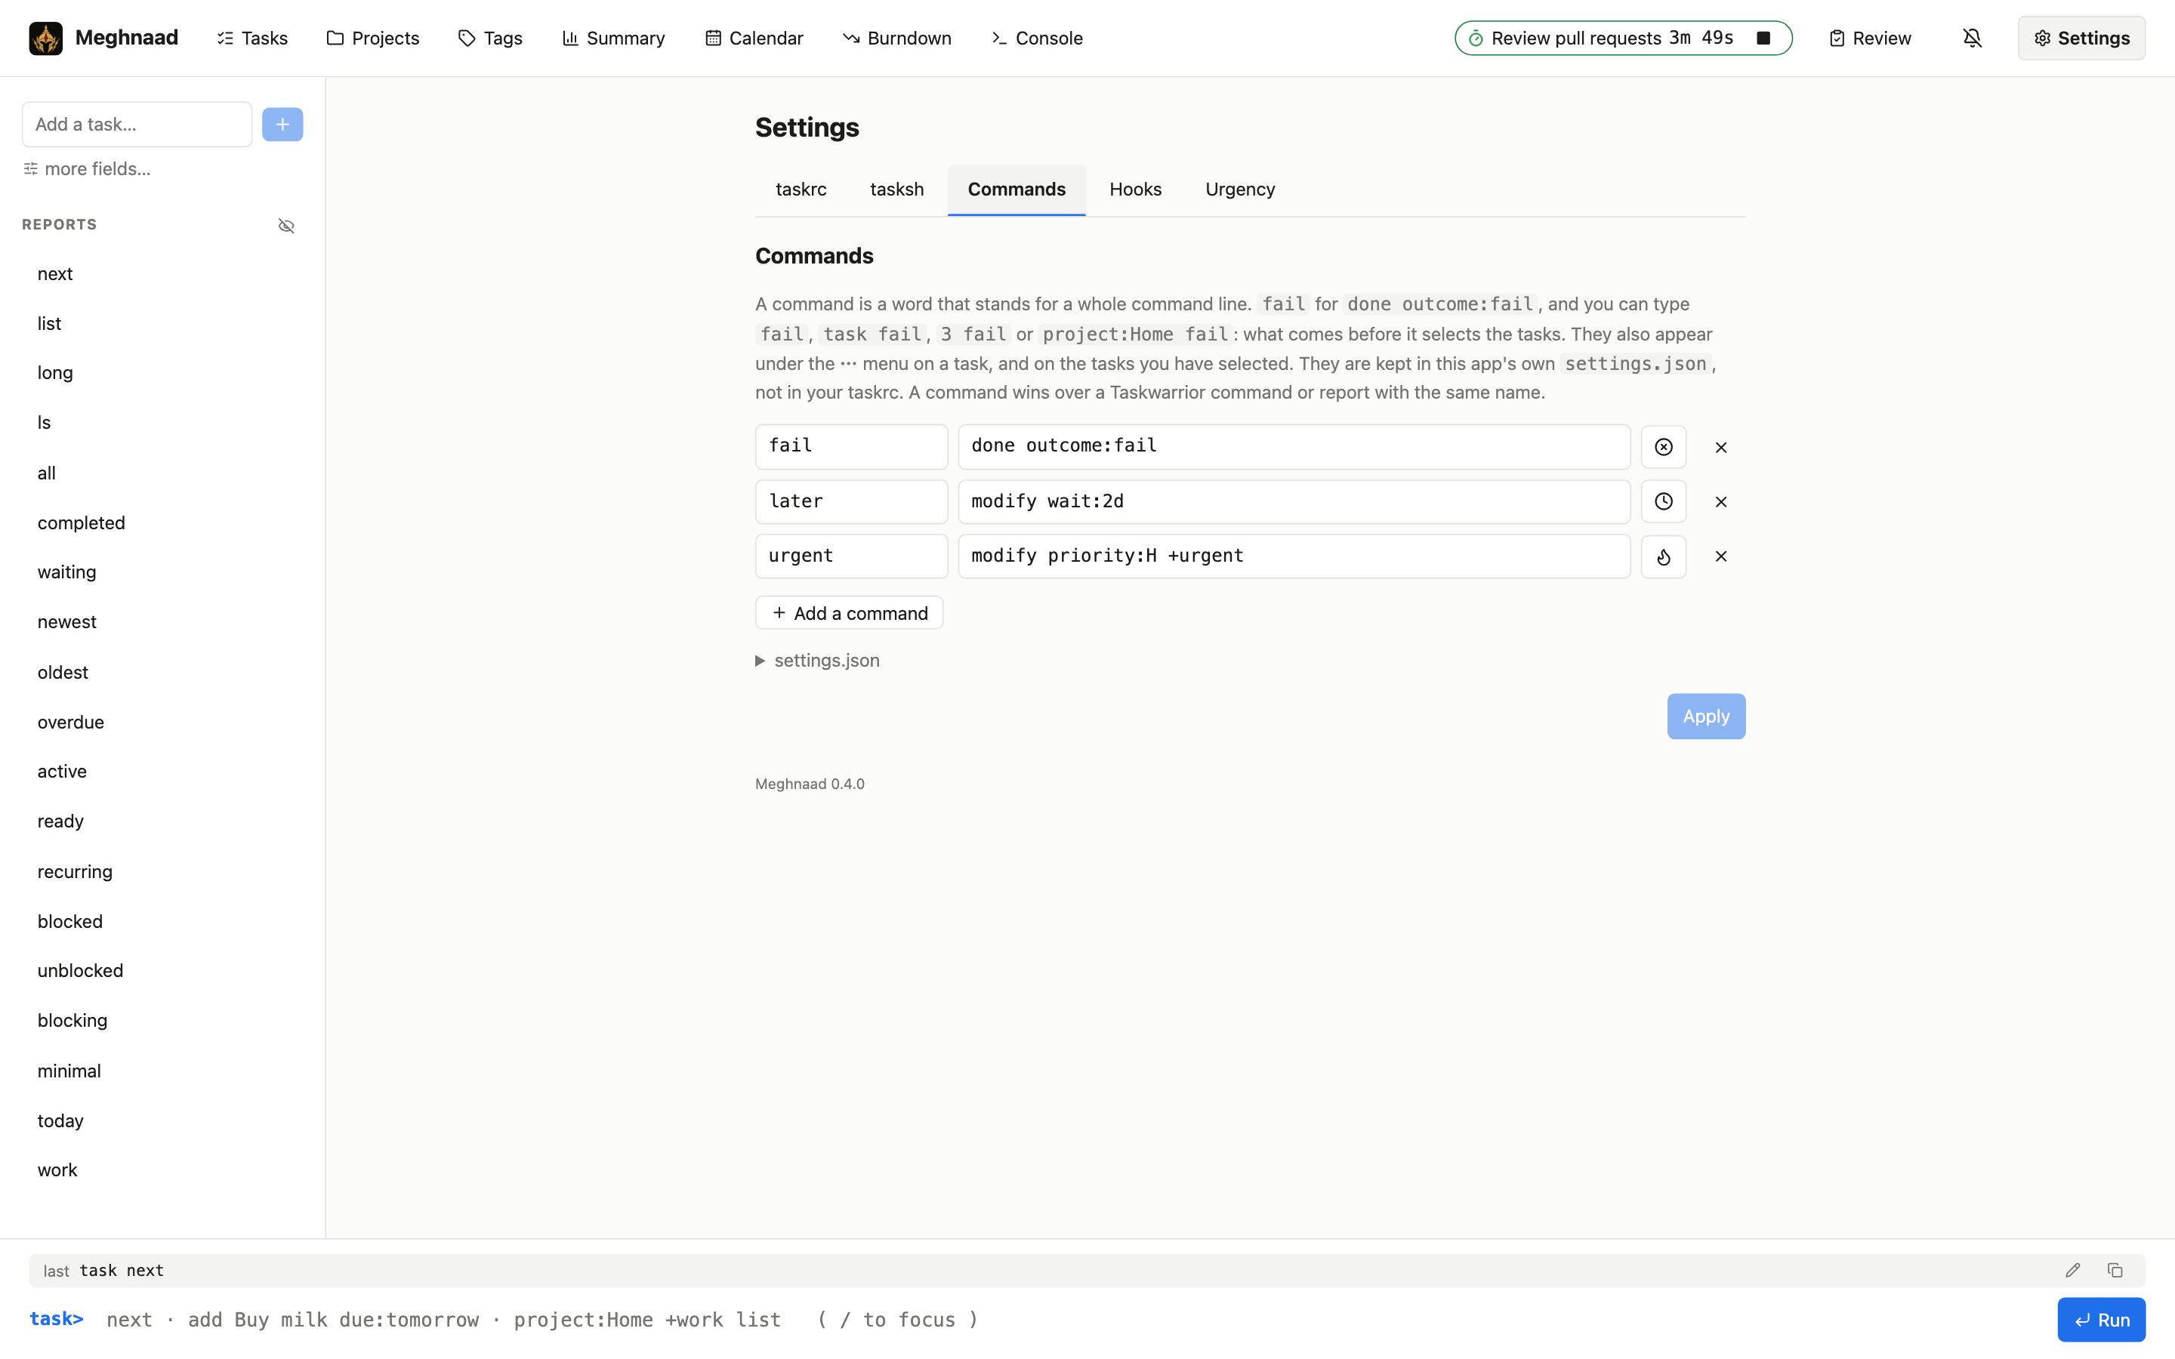The image size is (2175, 1359).
Task: Click the Meghnaad app logo
Action: pos(46,38)
